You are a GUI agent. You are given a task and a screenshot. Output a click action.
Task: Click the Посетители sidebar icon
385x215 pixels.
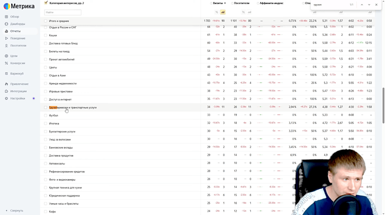click(x=6, y=46)
